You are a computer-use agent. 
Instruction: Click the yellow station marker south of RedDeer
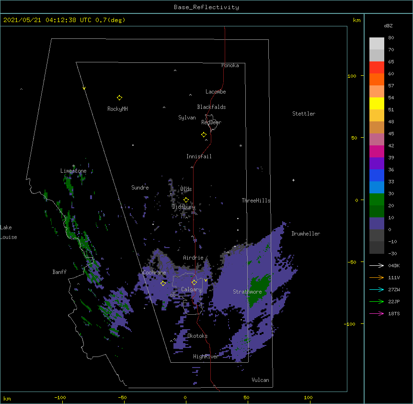[x=204, y=135]
